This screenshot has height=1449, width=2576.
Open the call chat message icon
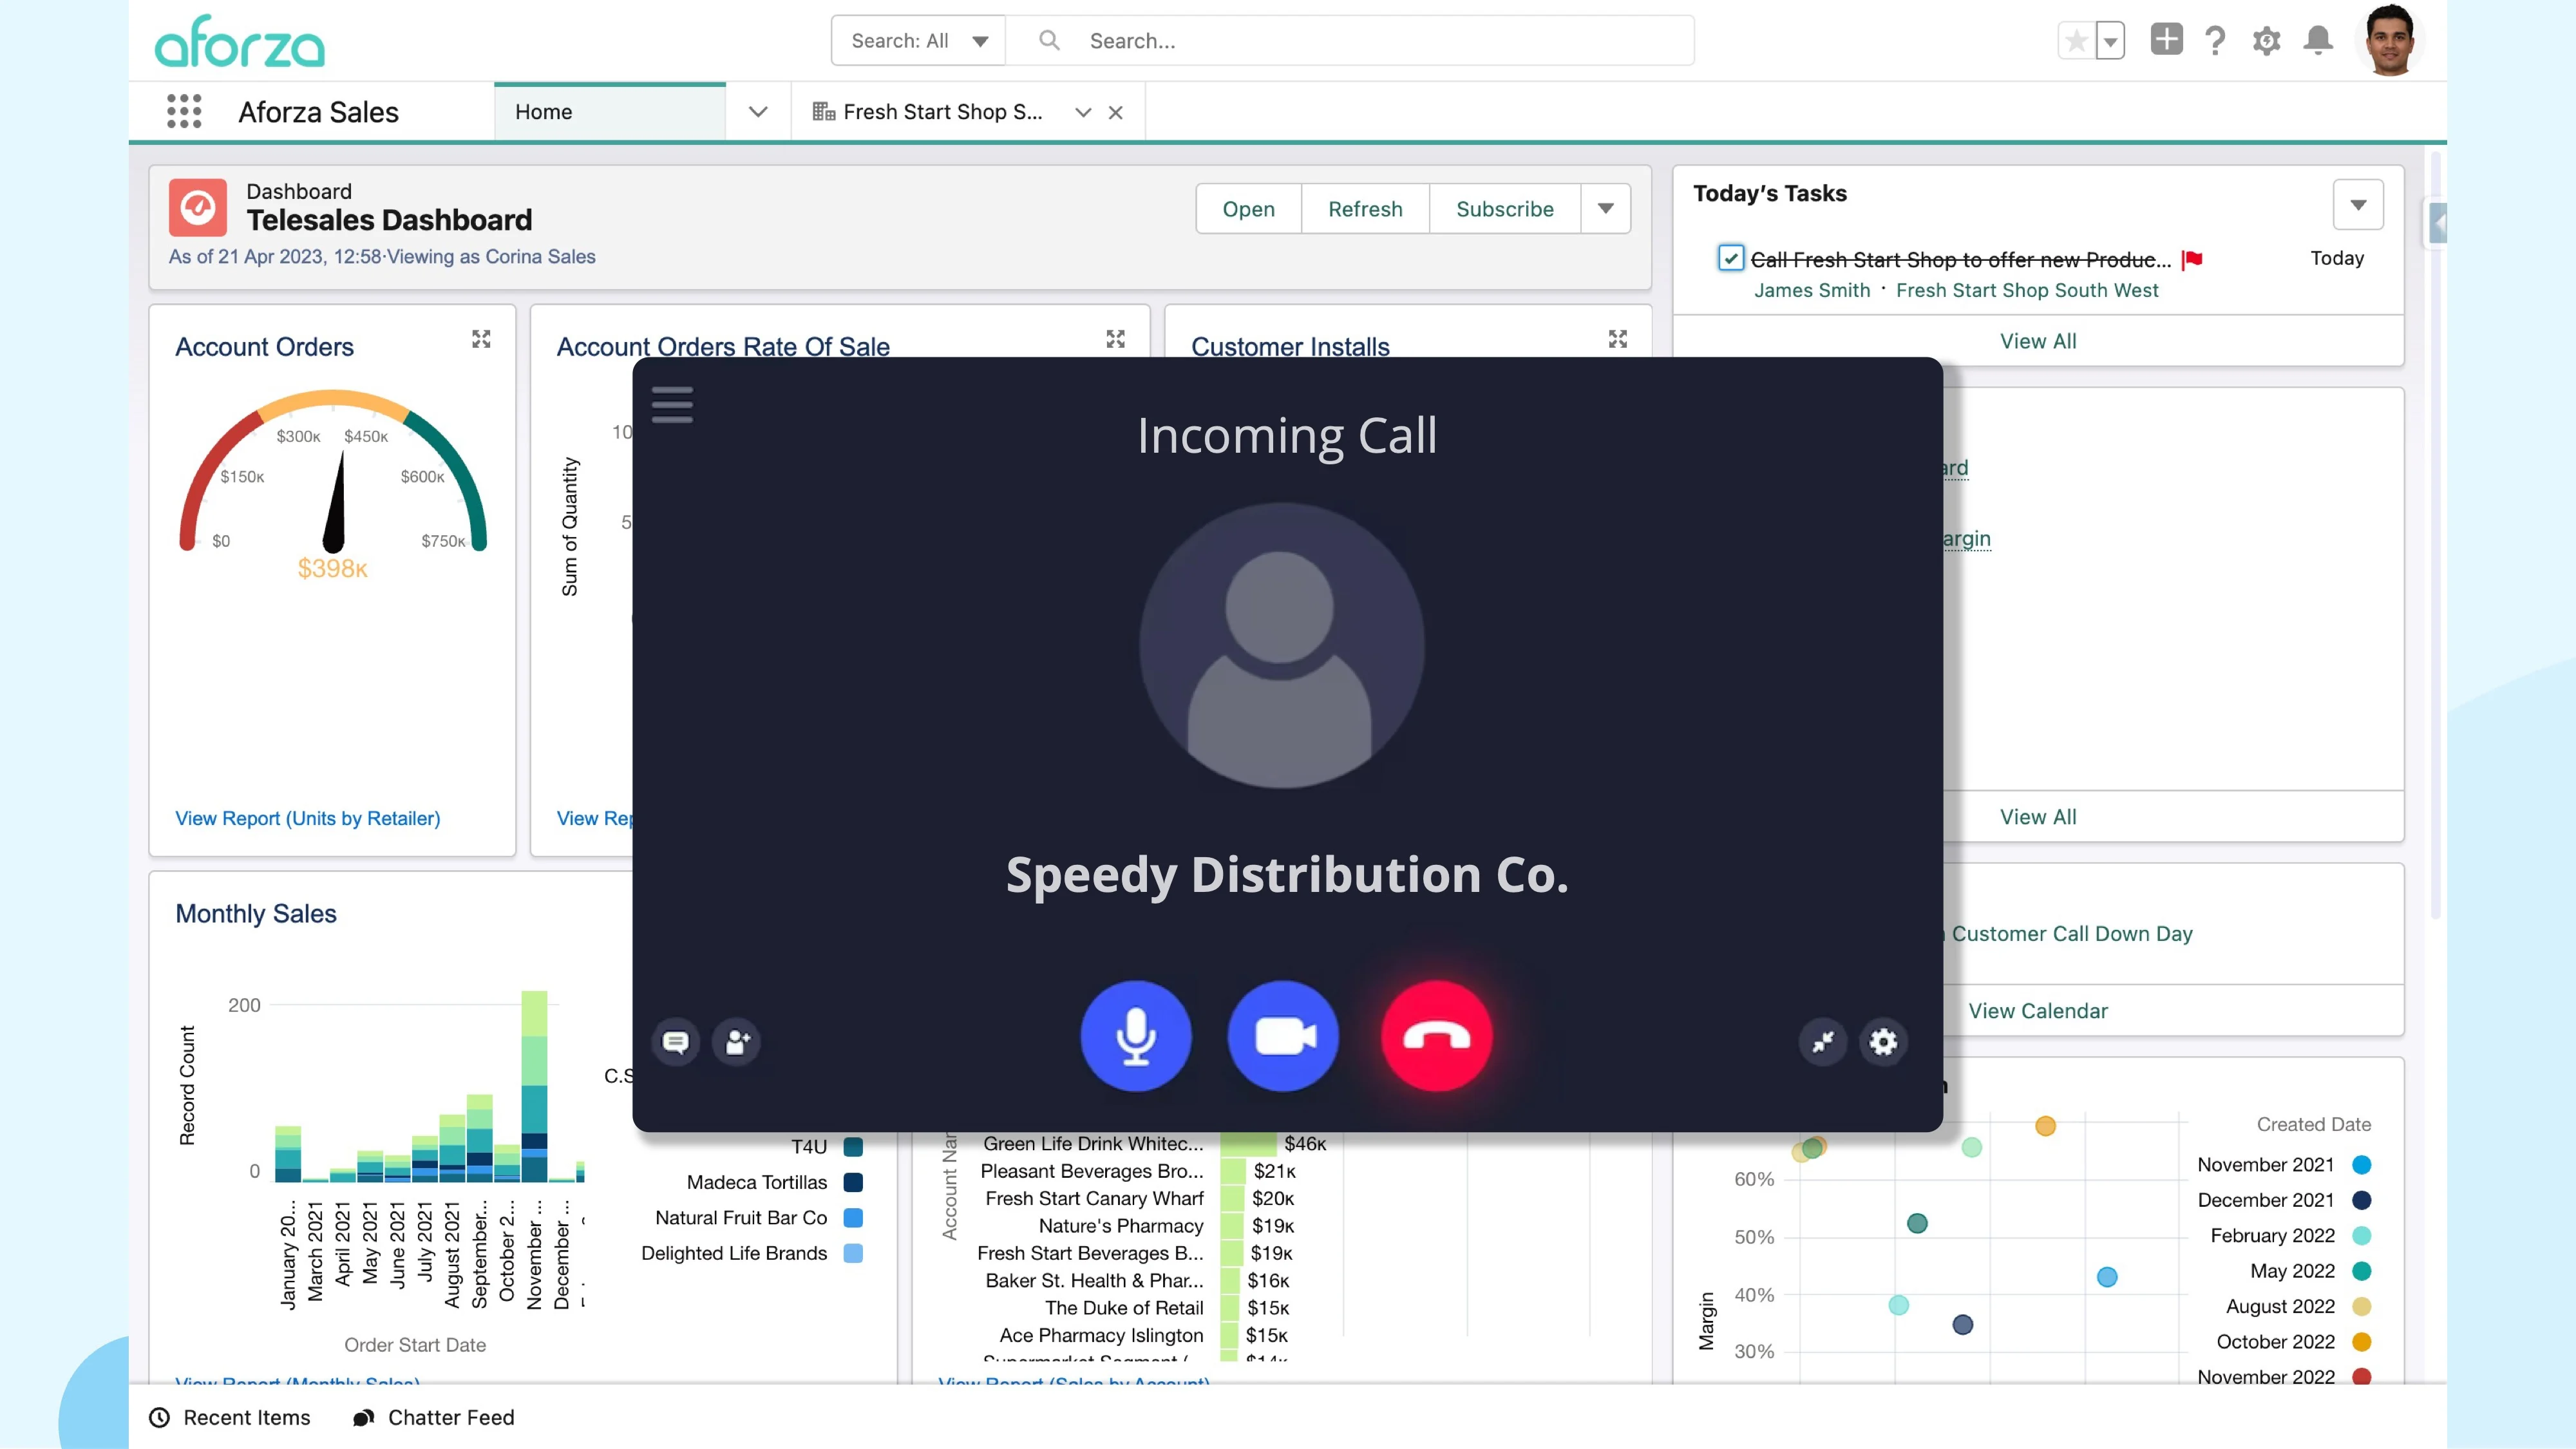pos(676,1042)
